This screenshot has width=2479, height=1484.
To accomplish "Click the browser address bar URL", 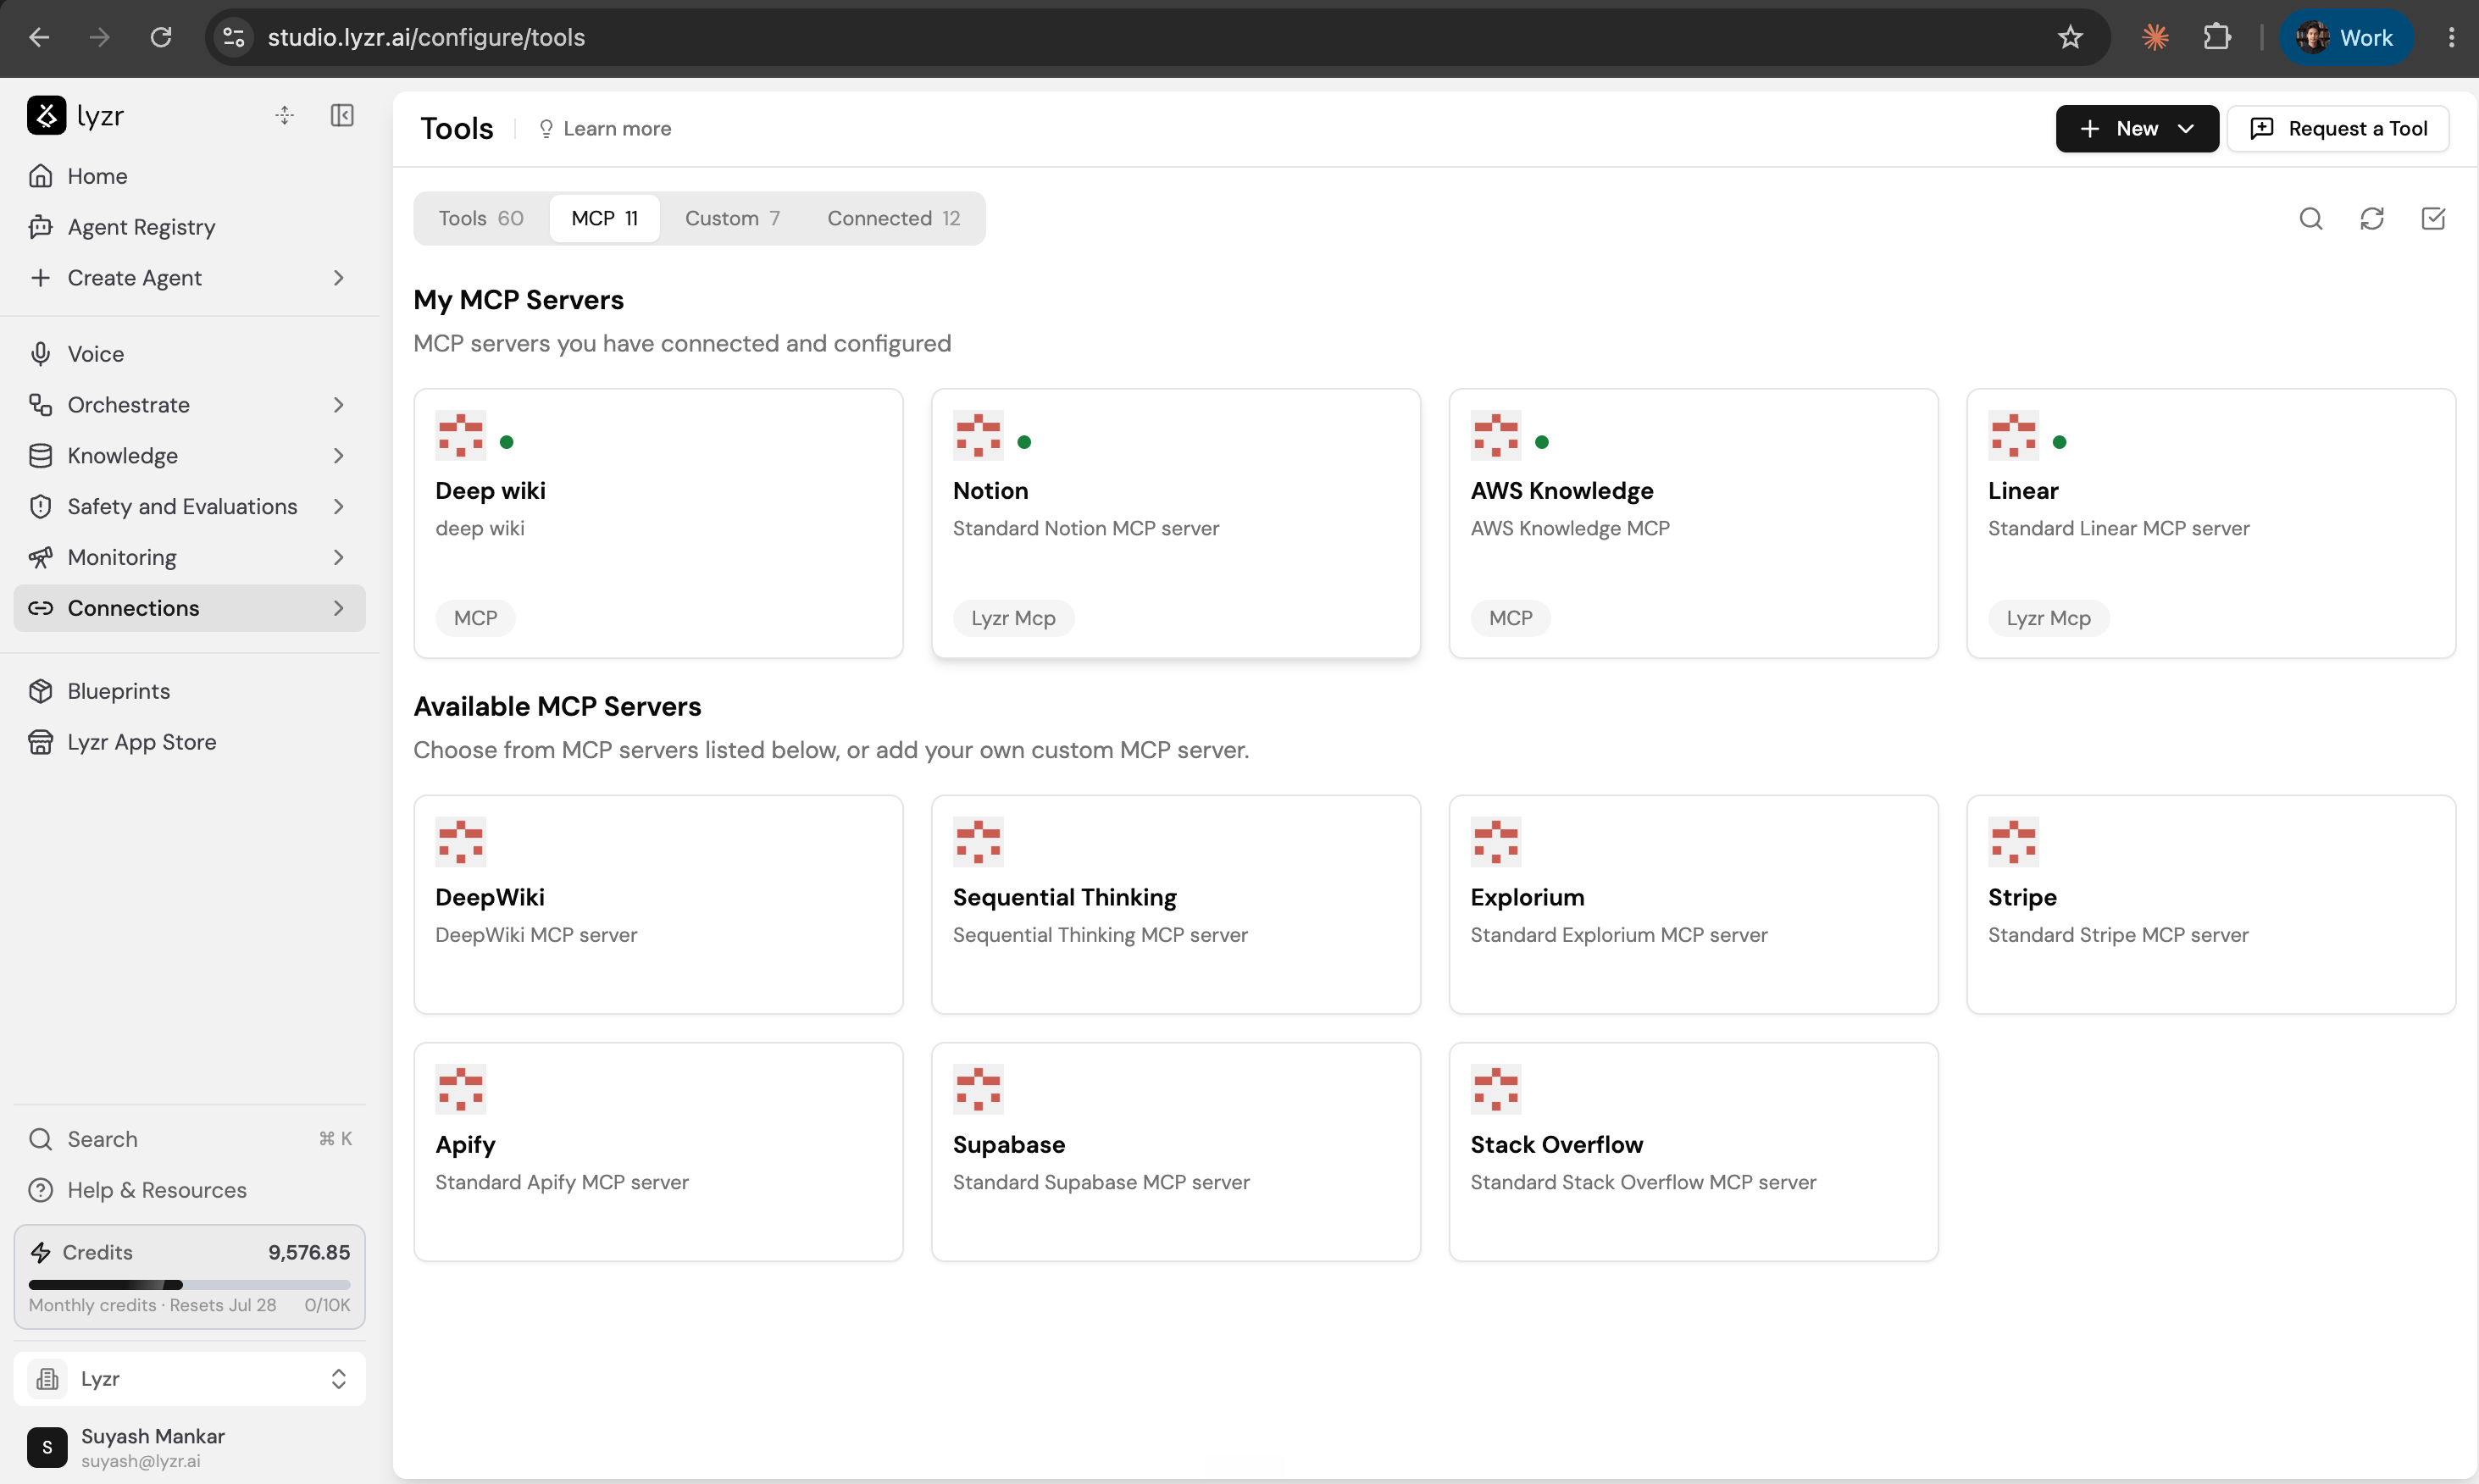I will pos(426,37).
